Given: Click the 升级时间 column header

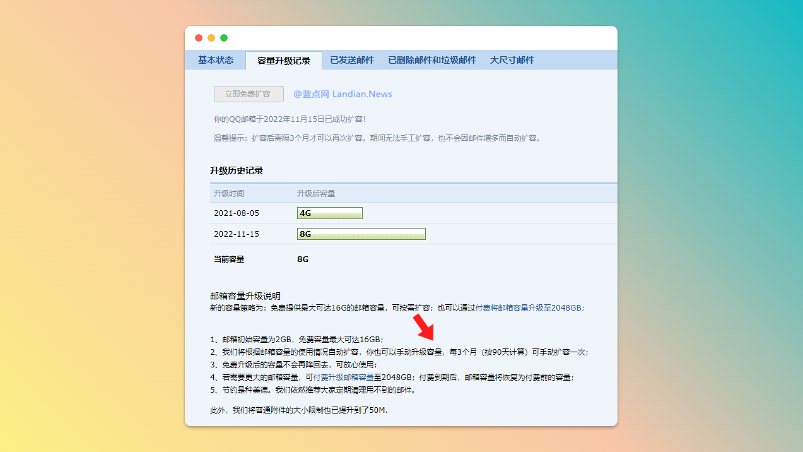Looking at the screenshot, I should (229, 193).
